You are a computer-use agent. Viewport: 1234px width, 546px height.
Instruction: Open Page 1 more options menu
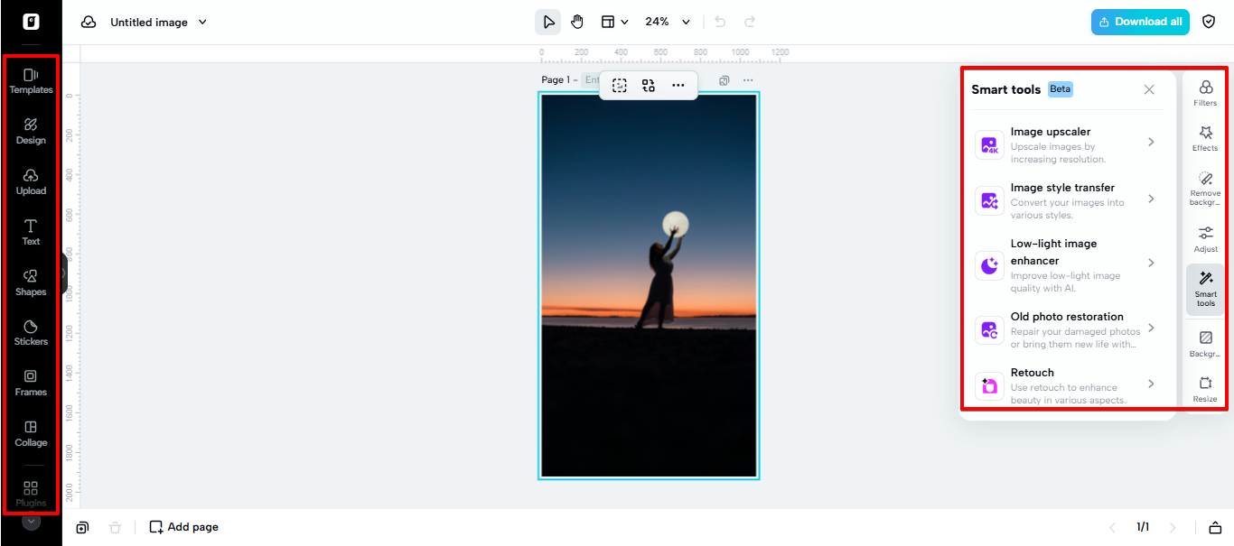coord(748,80)
